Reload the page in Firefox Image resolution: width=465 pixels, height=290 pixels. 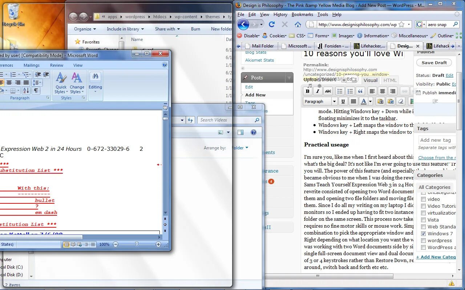point(272,24)
